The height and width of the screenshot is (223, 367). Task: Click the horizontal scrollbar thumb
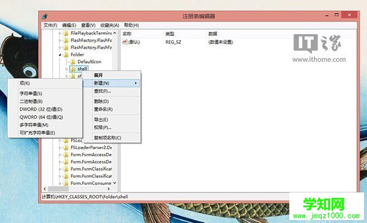58,189
